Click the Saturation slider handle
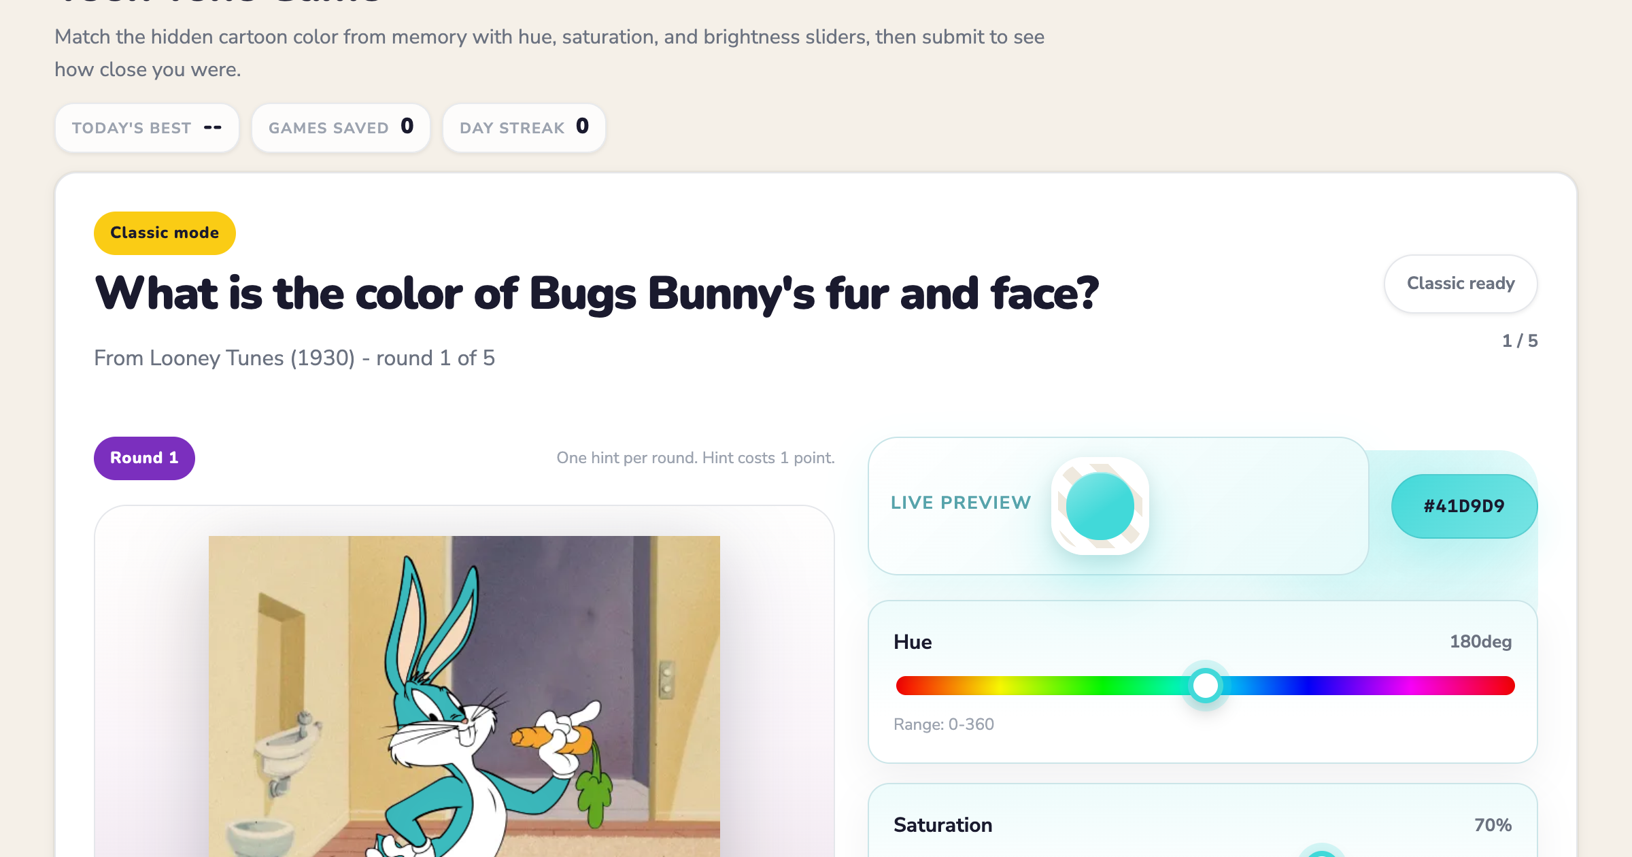 [1322, 853]
